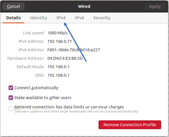Uncheck Make available to other users

coord(11,98)
